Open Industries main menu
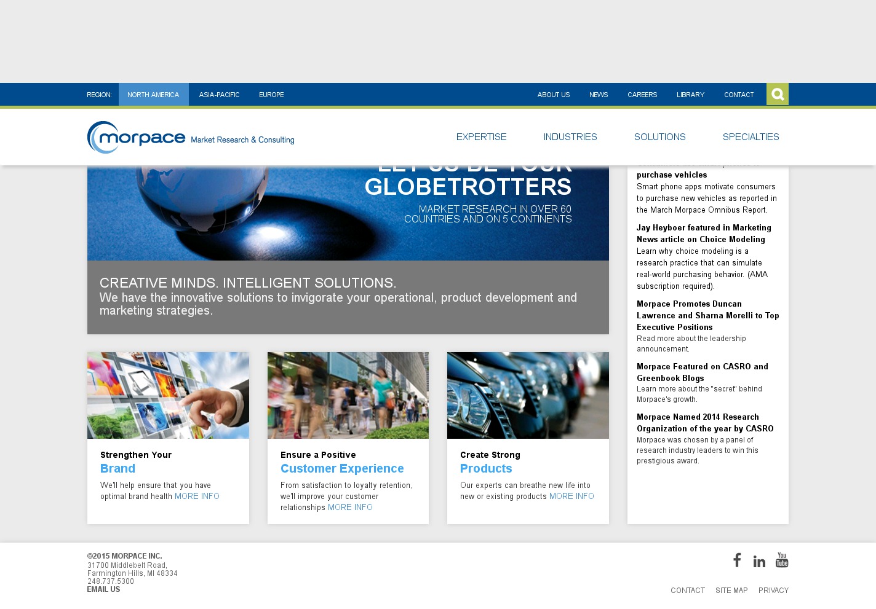The width and height of the screenshot is (876, 609). 570,137
